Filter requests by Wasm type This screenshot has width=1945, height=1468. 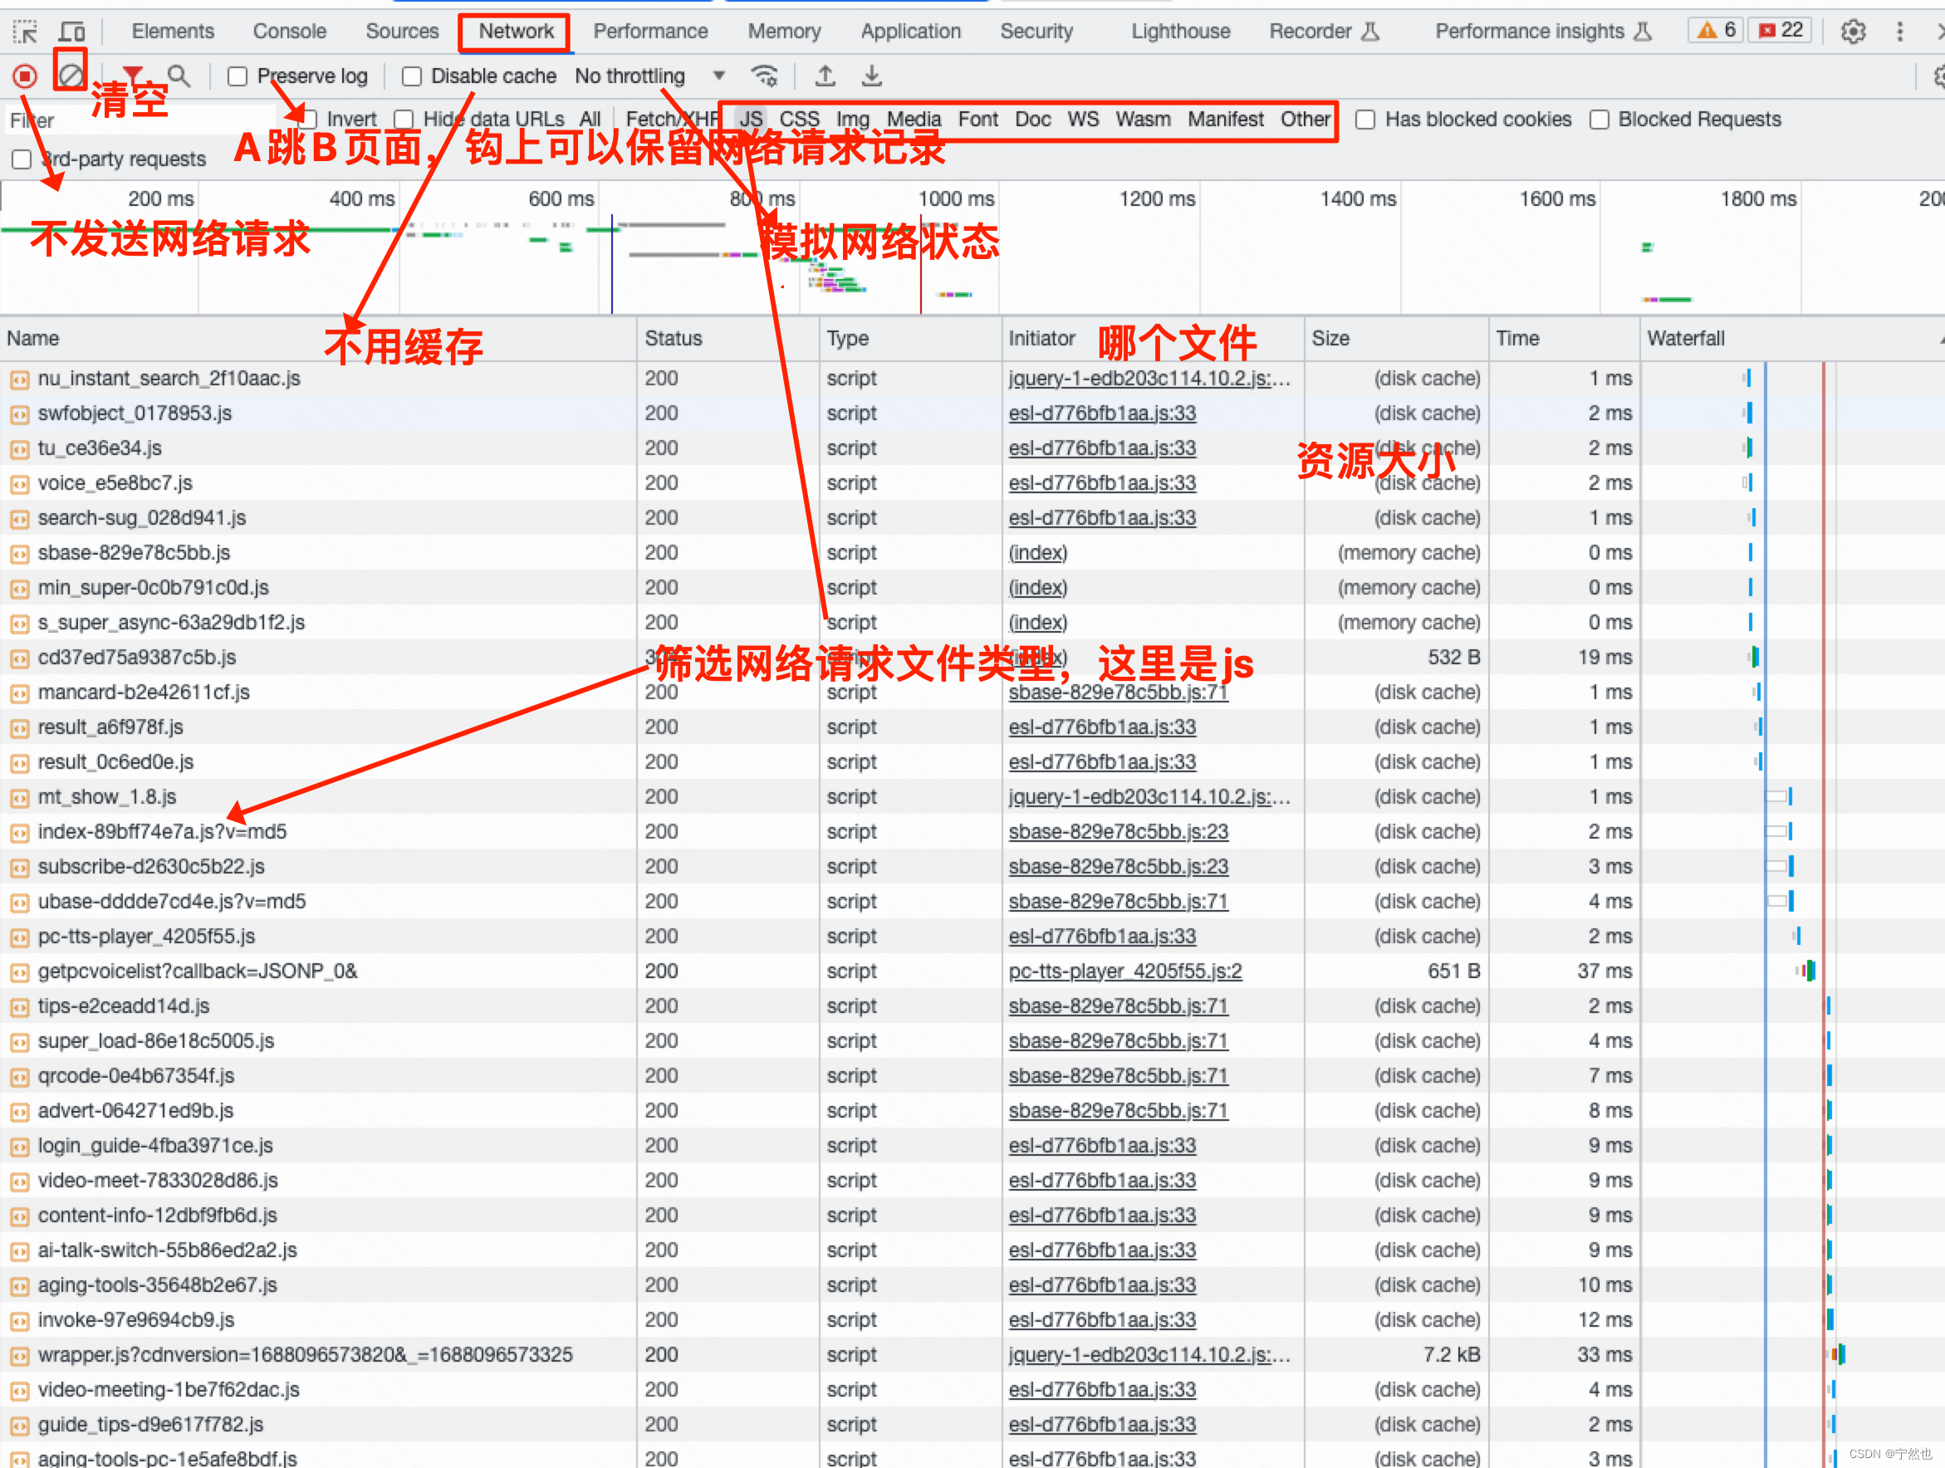(1143, 120)
